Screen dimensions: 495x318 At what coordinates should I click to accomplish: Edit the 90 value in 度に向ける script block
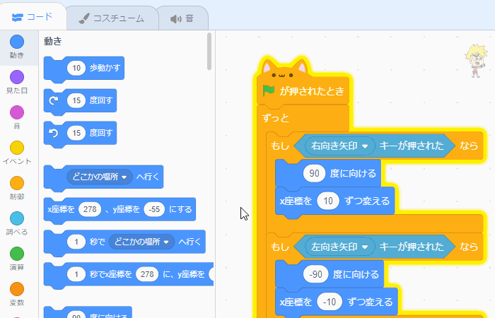pos(314,173)
